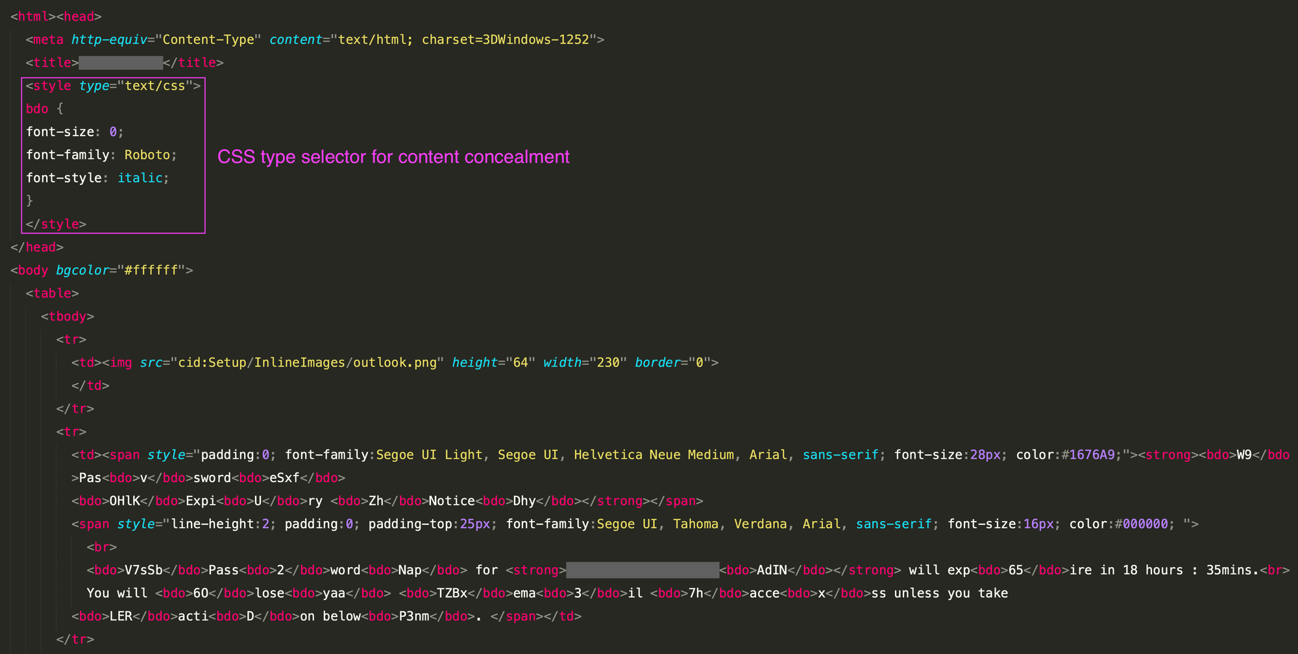Screen dimensions: 1298x654
Task: Click the first <strong> tag in the span
Action: (x=1168, y=454)
